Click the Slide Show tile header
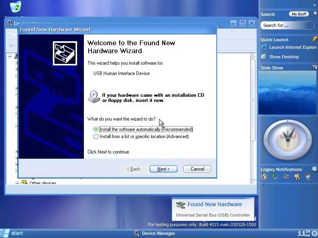This screenshot has height=238, width=318. point(272,68)
